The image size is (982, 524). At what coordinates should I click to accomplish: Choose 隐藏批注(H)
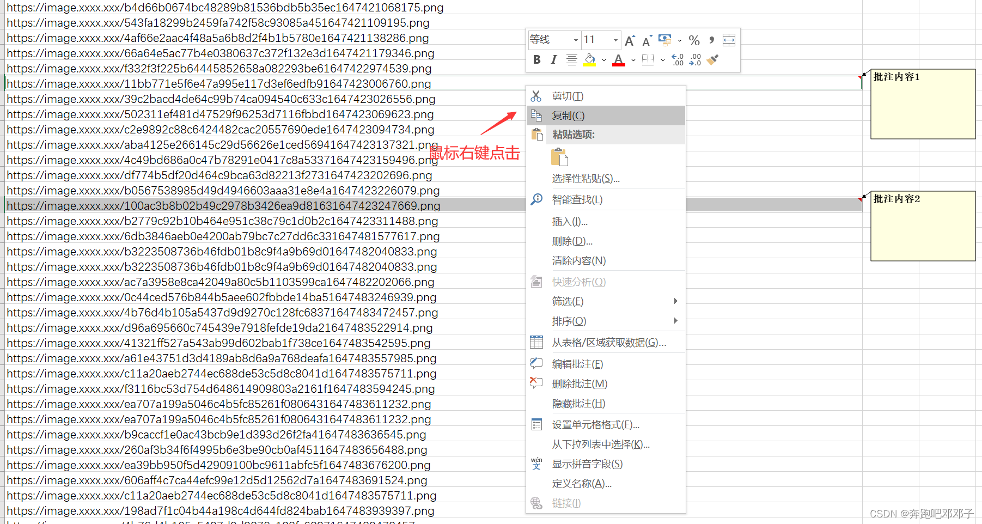[606, 404]
